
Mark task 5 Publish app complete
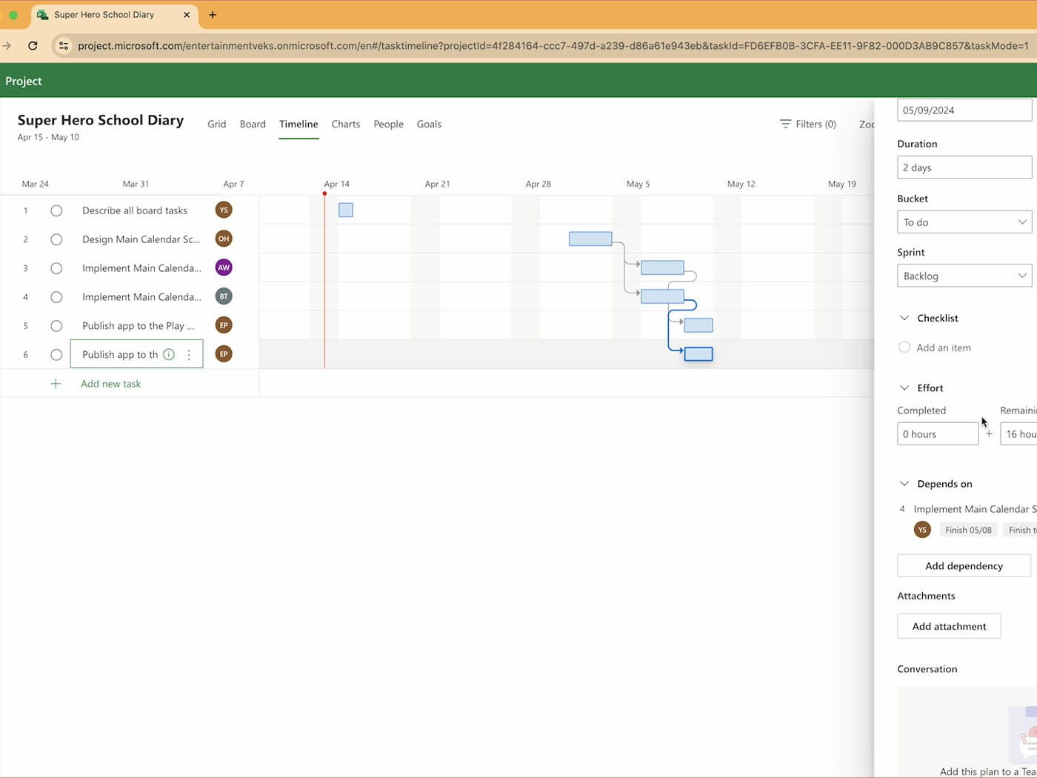tap(56, 326)
